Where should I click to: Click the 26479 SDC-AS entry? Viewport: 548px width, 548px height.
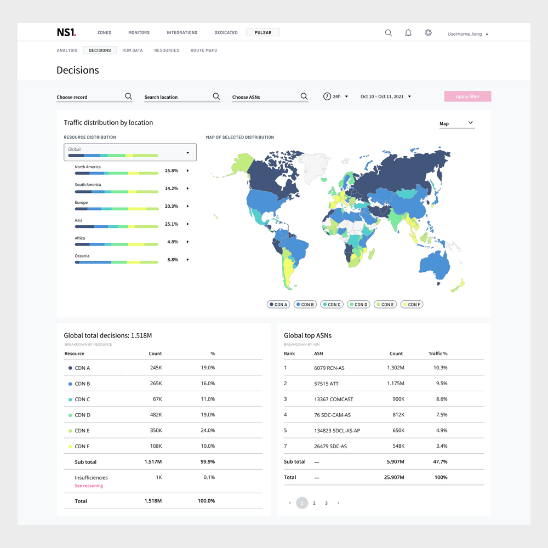click(x=330, y=446)
